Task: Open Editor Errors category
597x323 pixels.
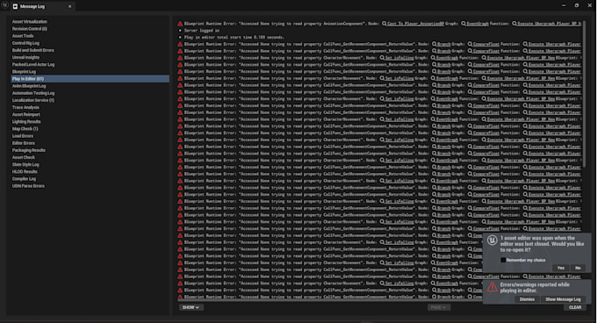Action: (x=23, y=143)
